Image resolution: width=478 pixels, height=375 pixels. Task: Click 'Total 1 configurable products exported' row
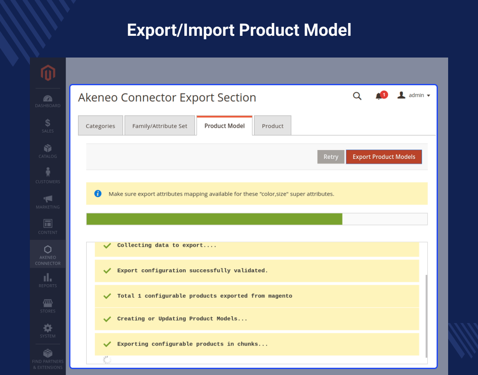point(256,296)
